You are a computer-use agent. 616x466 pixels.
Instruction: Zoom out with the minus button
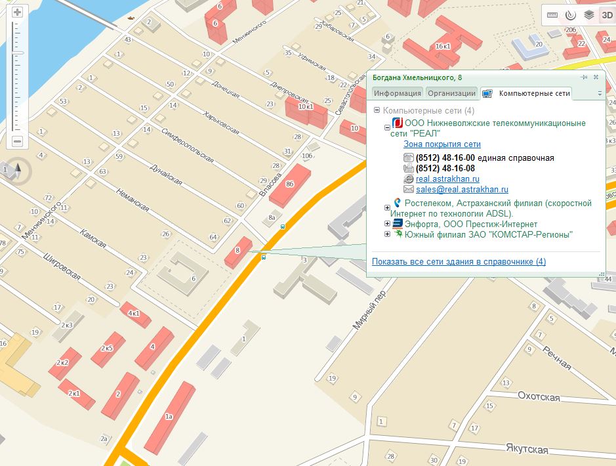tap(17, 141)
